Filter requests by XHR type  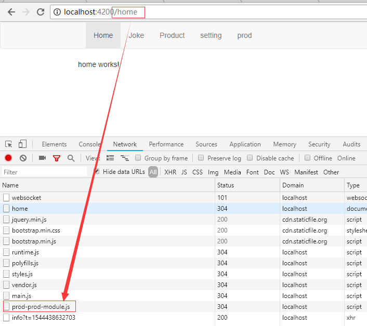tap(170, 172)
